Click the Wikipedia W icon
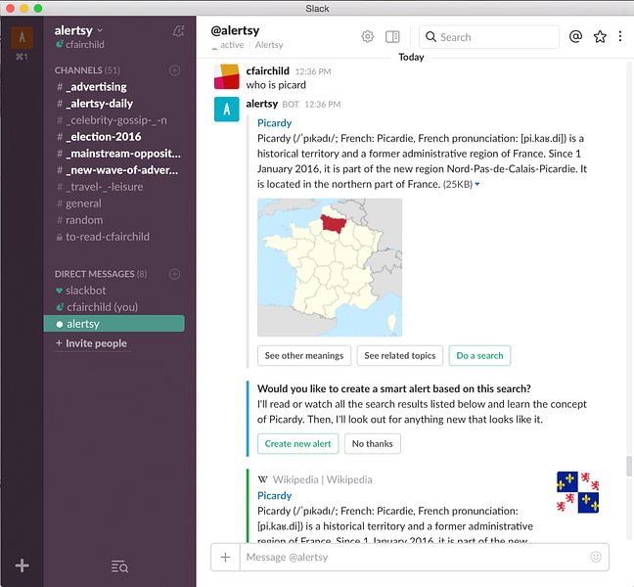The width and height of the screenshot is (634, 587). (263, 479)
